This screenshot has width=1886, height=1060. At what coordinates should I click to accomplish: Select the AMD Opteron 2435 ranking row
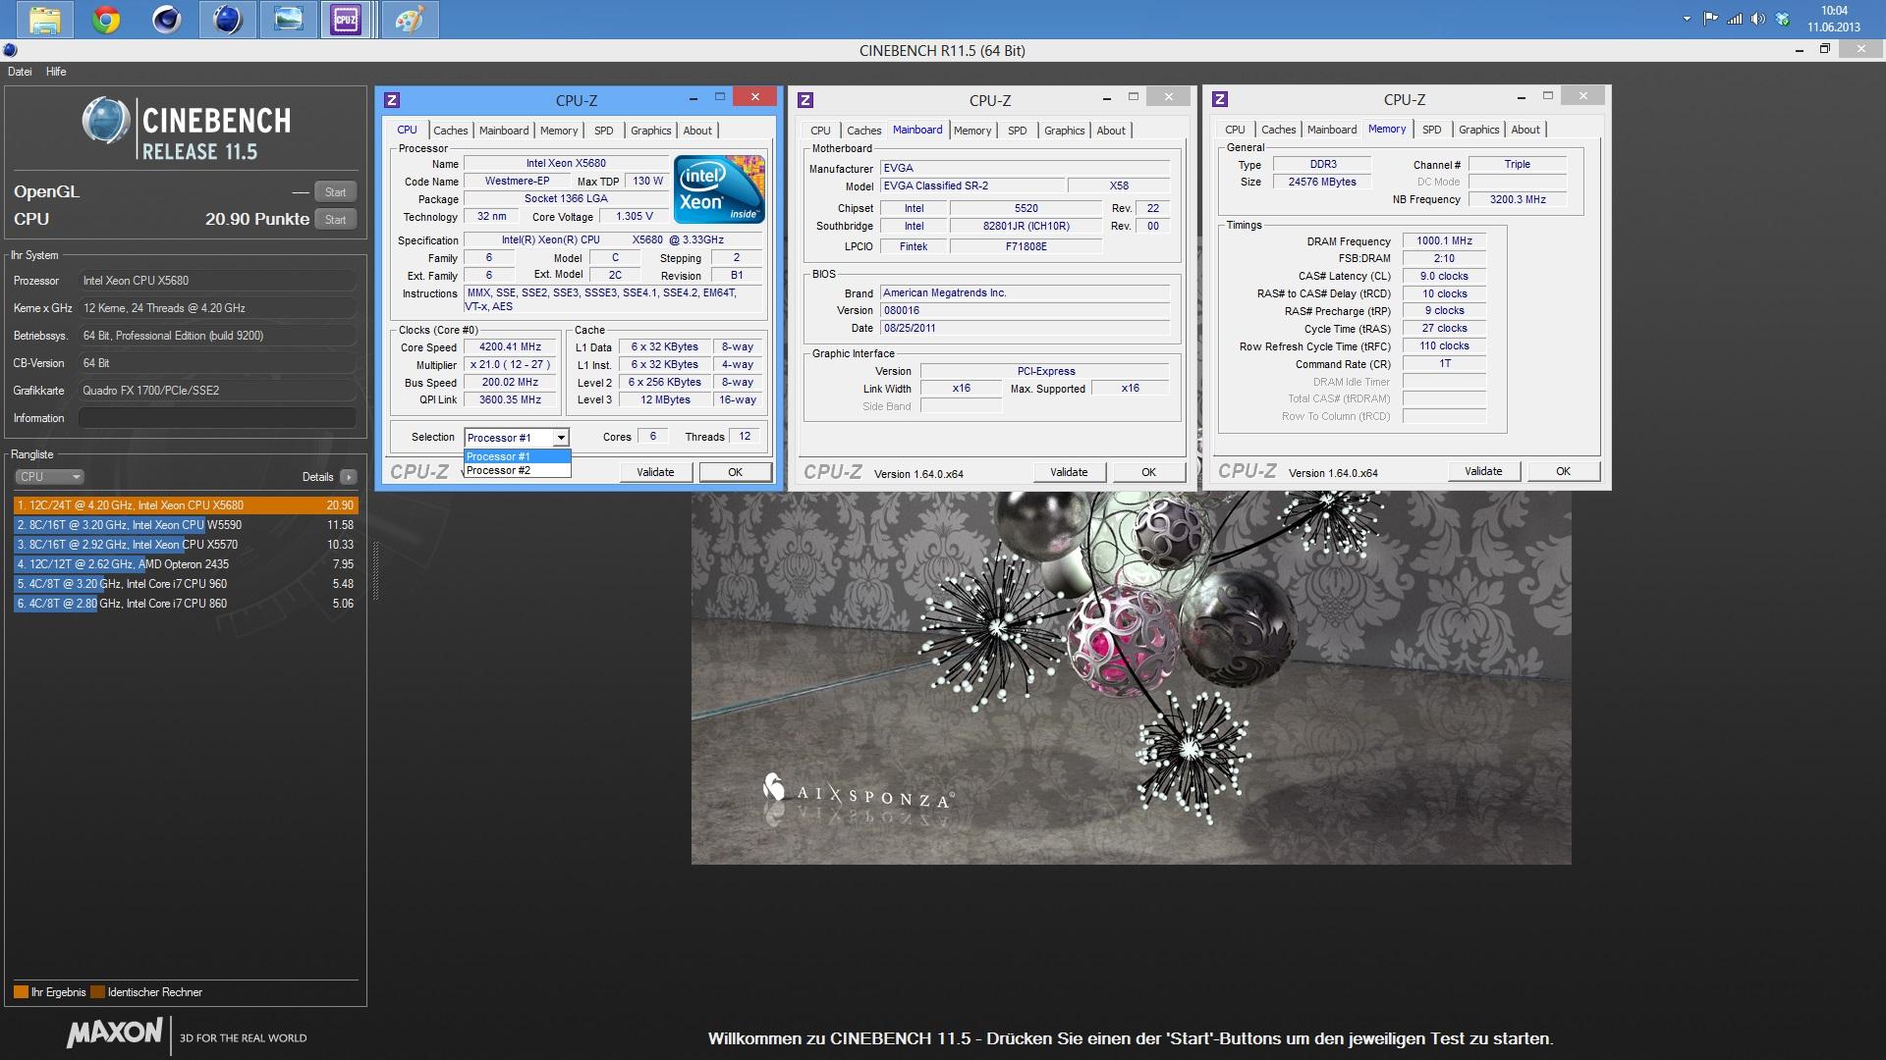[x=186, y=564]
